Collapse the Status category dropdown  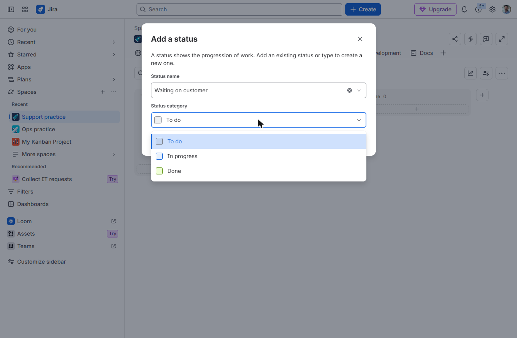(x=359, y=120)
